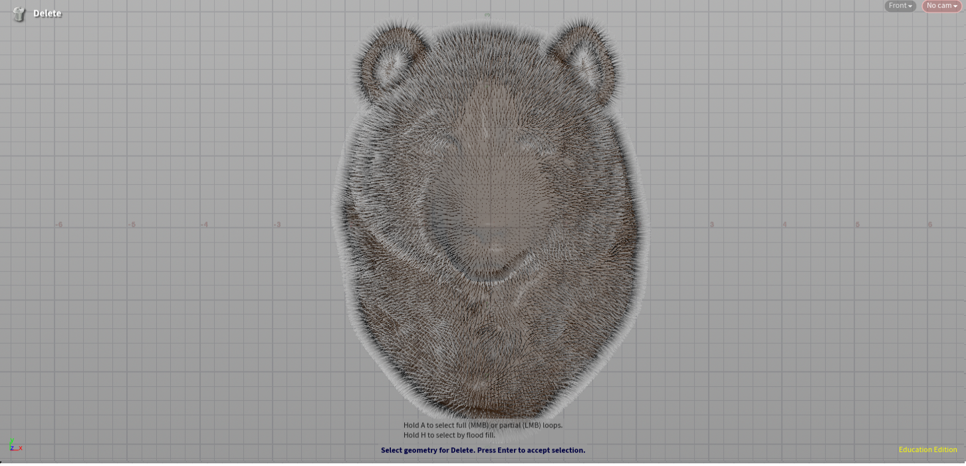Screen dimensions: 966x466
Task: Click the Delete tool trash can icon
Action: pyautogui.click(x=19, y=14)
